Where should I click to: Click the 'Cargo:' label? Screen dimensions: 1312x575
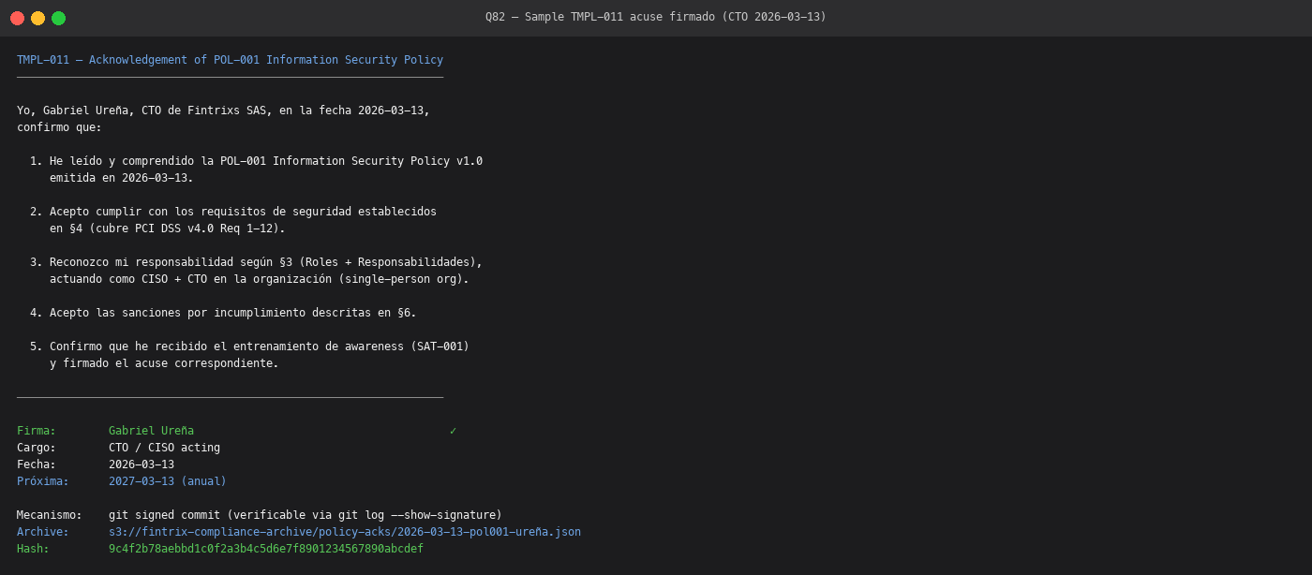(37, 448)
